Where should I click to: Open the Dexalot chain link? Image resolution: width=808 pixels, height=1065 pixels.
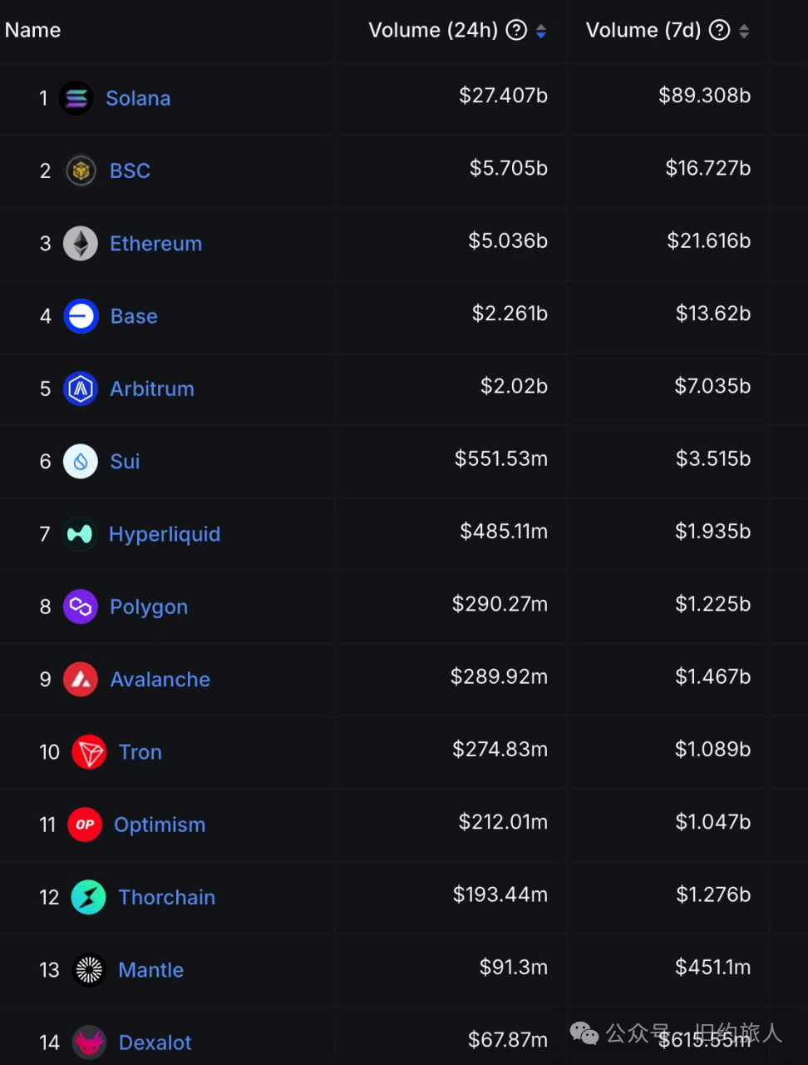click(x=155, y=1043)
